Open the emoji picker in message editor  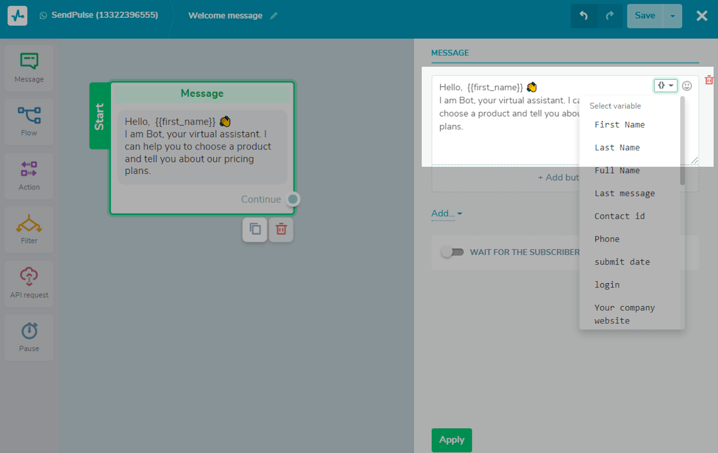click(686, 86)
